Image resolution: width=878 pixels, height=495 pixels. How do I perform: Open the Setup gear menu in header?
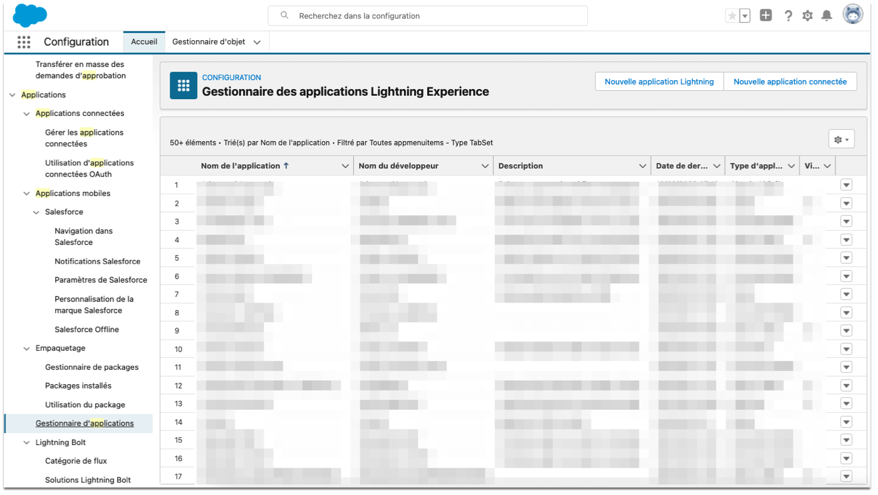point(807,16)
